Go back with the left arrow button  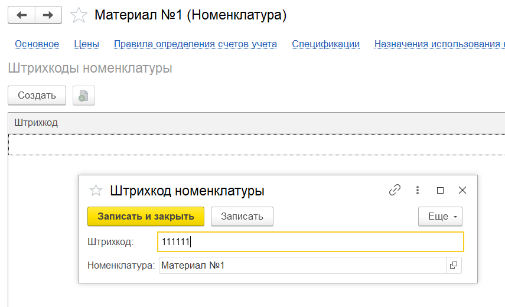point(21,15)
